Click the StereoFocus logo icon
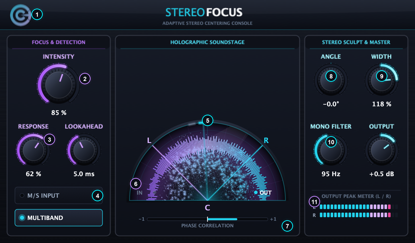Image resolution: width=415 pixels, height=243 pixels. click(21, 15)
